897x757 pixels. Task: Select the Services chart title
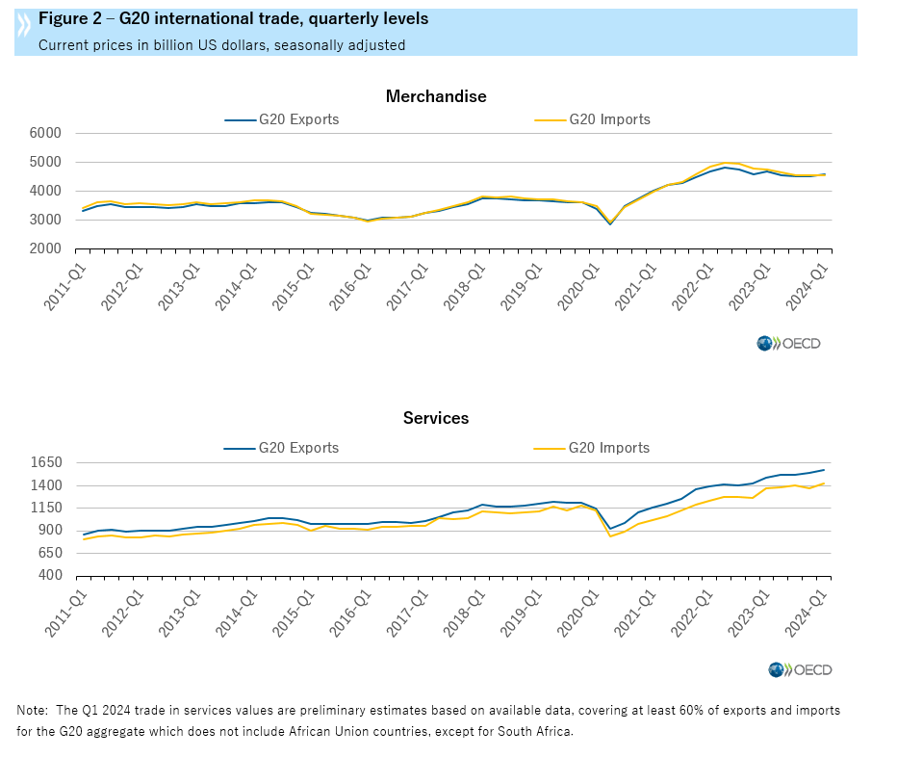[x=436, y=418]
